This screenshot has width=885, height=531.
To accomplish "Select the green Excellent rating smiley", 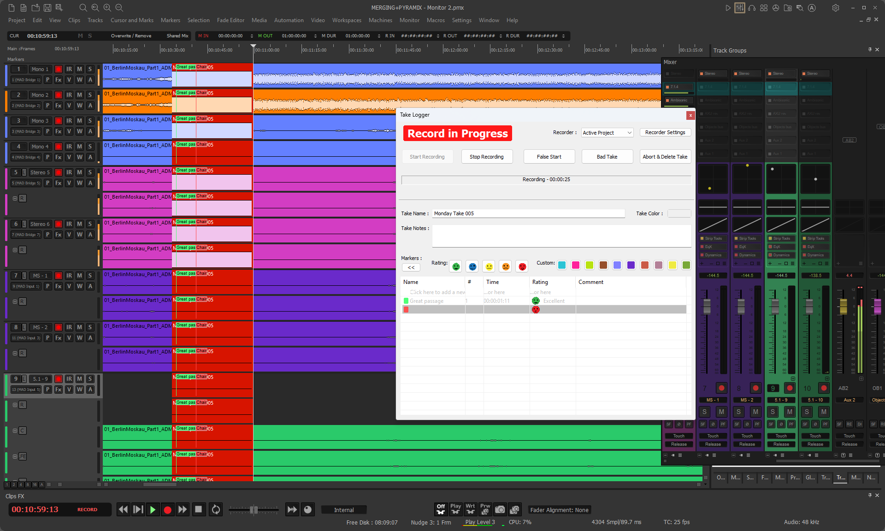I will click(x=456, y=266).
